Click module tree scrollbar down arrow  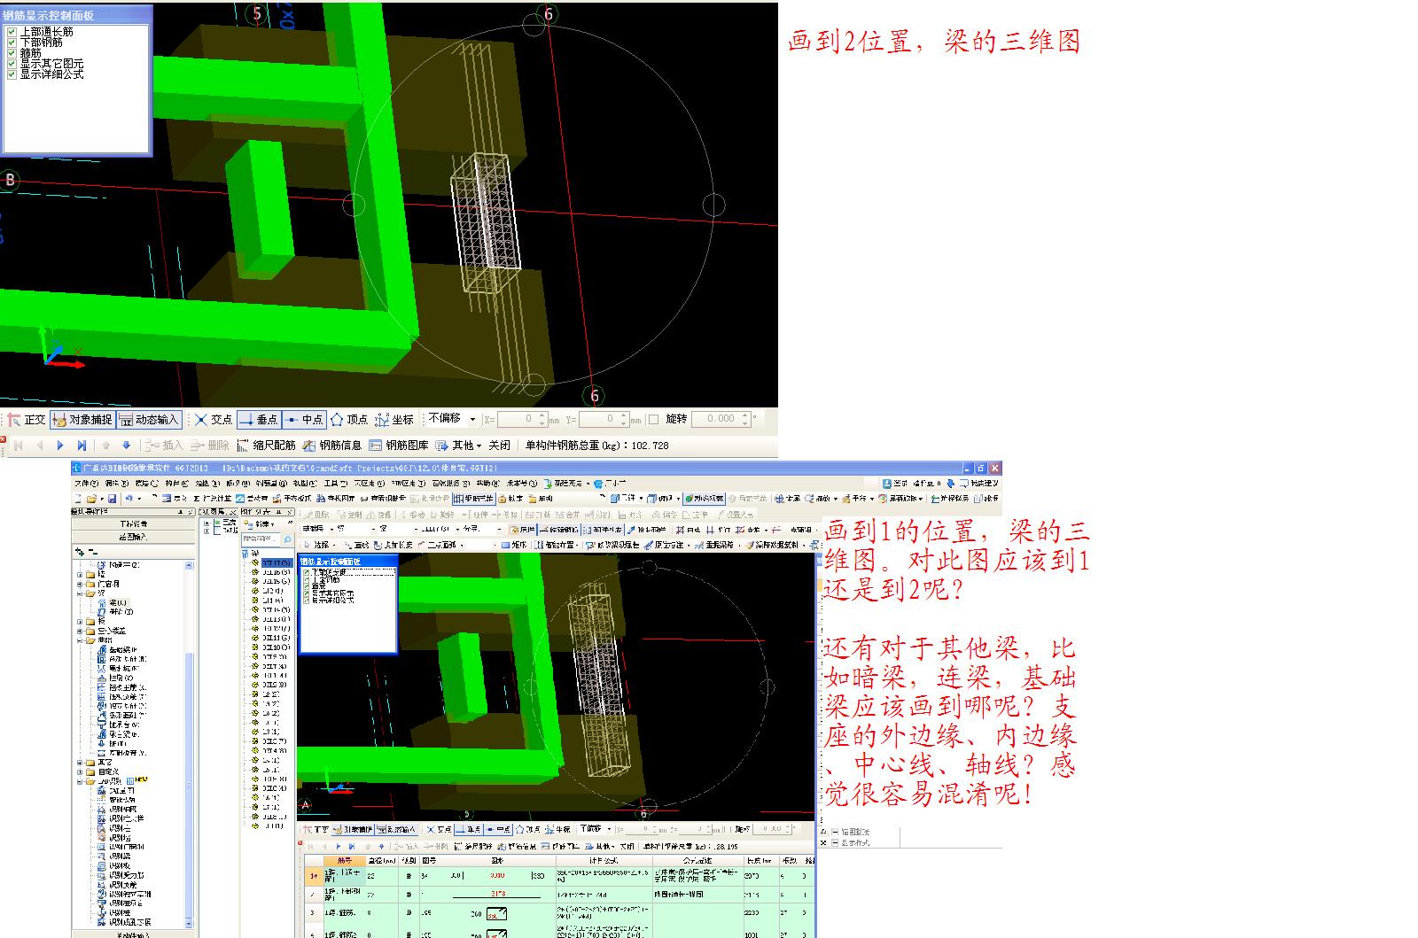[189, 923]
